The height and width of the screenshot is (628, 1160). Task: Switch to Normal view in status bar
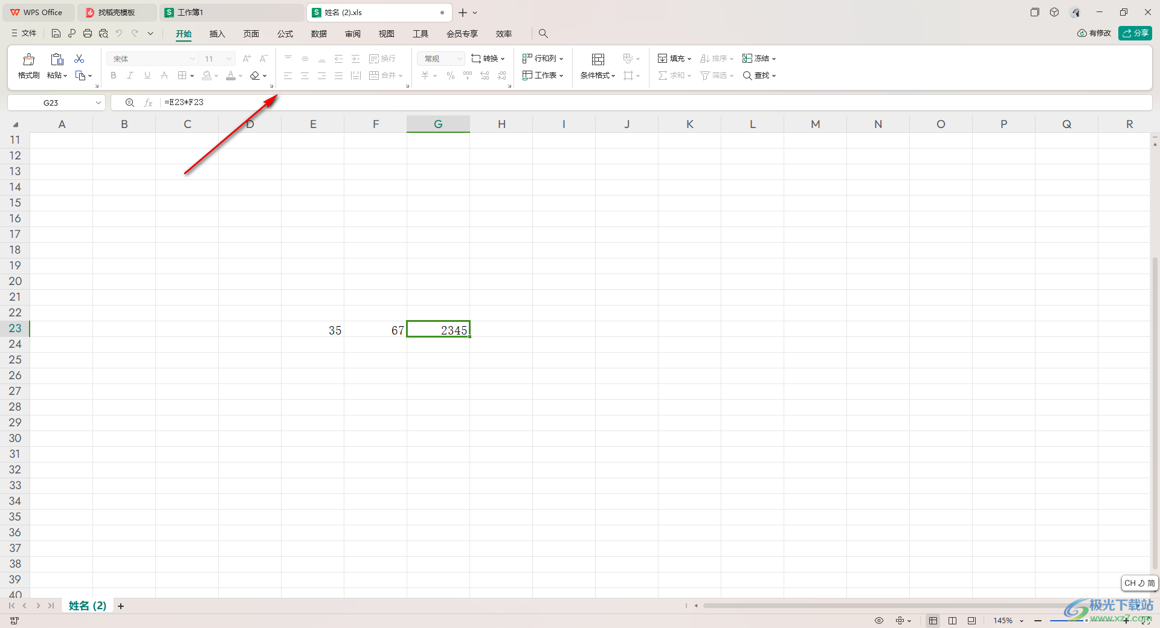[x=933, y=621]
